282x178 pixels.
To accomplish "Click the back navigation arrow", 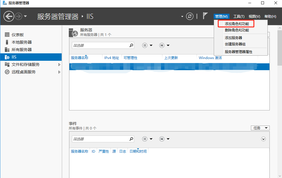I will pos(9,16).
